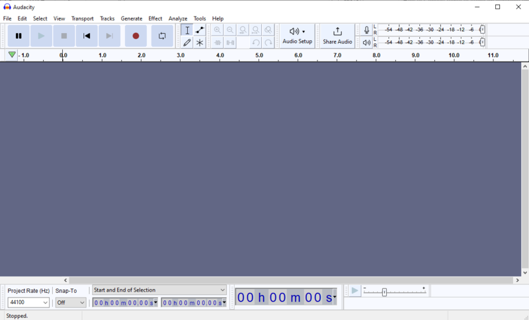529x320 pixels.
Task: Click the microphone record meter icon
Action: [366, 30]
